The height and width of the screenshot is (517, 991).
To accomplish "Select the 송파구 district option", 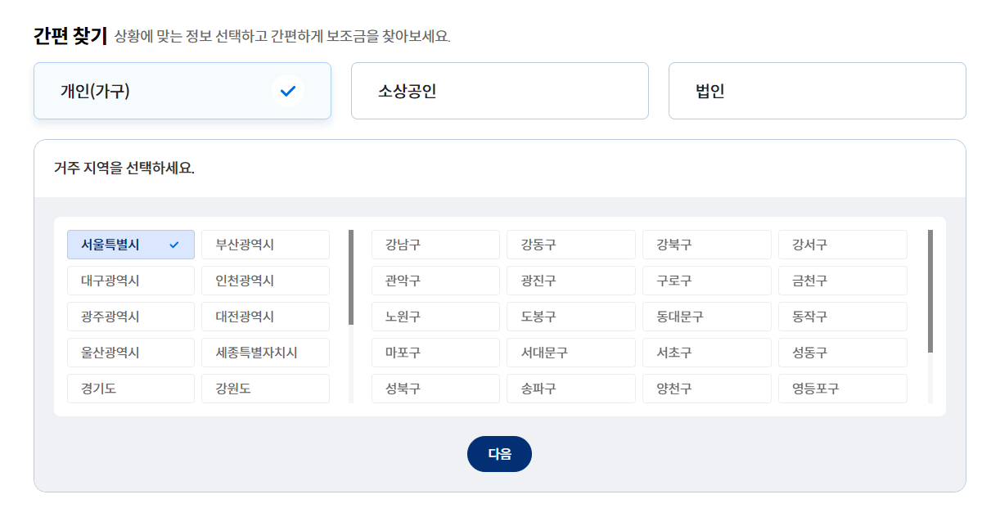I will pyautogui.click(x=570, y=388).
